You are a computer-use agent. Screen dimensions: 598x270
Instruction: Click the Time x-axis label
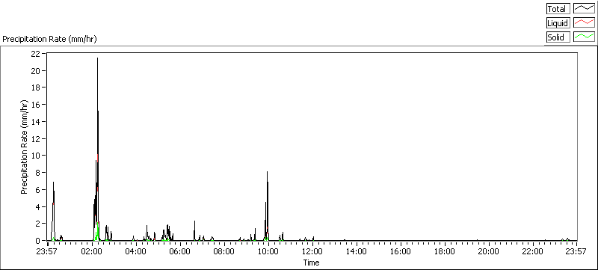tap(311, 263)
